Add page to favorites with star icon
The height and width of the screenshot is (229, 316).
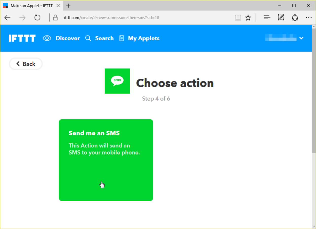point(248,17)
